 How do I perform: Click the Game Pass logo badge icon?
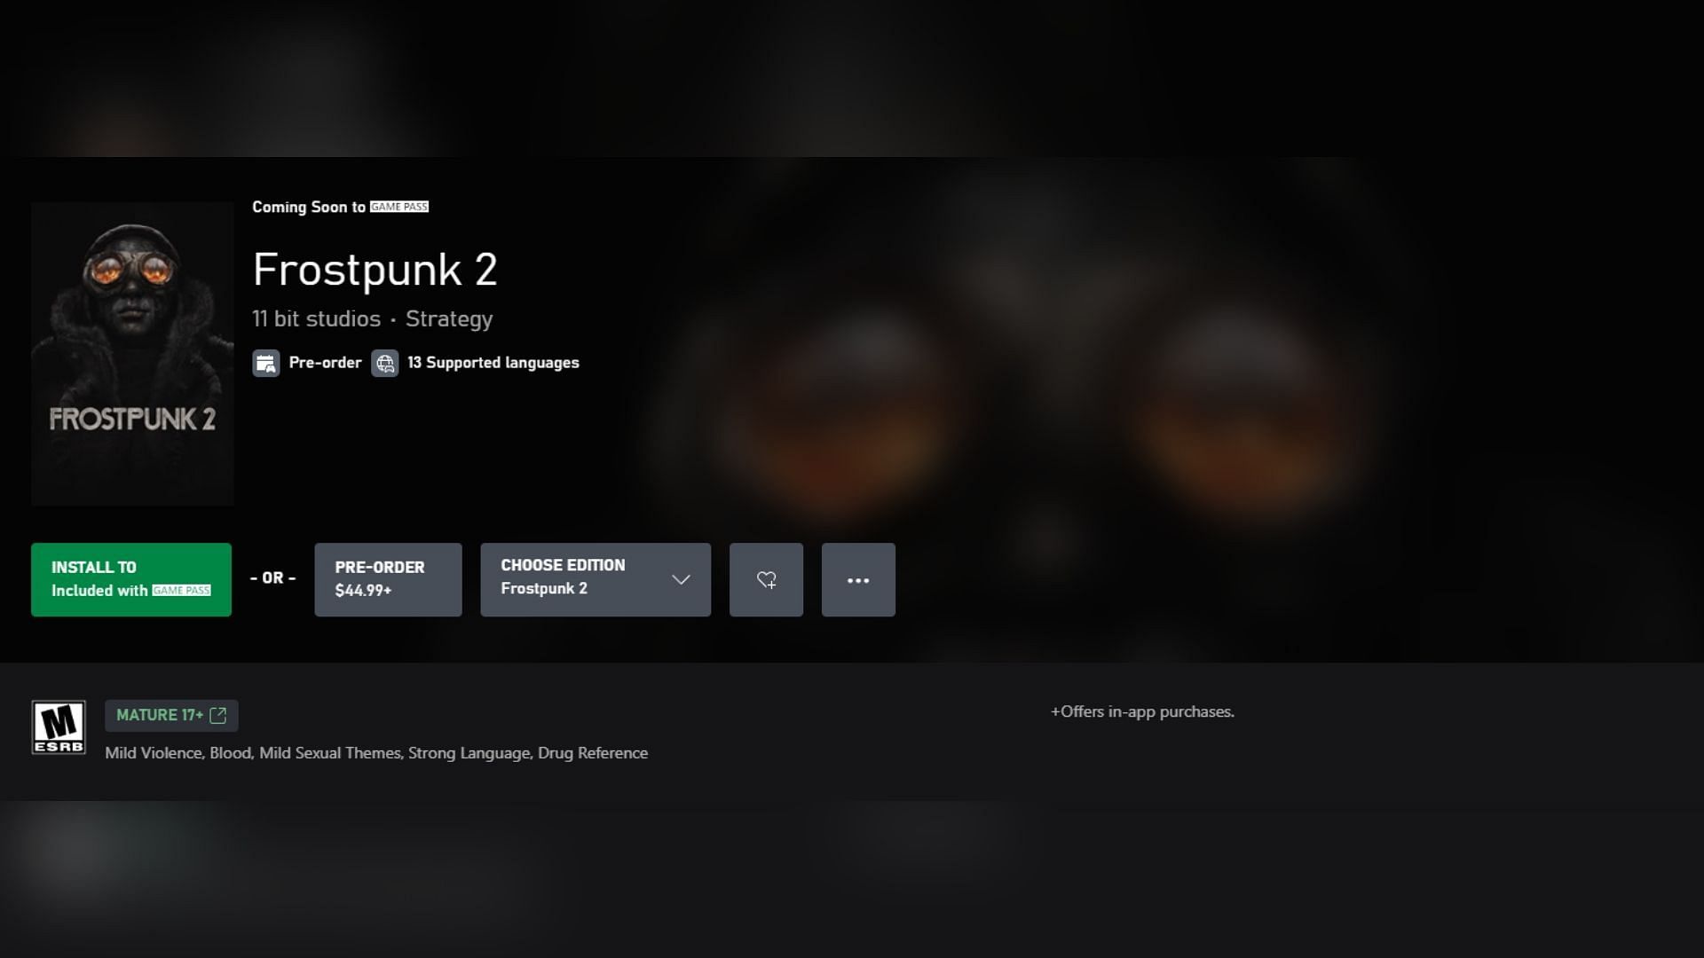pyautogui.click(x=399, y=207)
